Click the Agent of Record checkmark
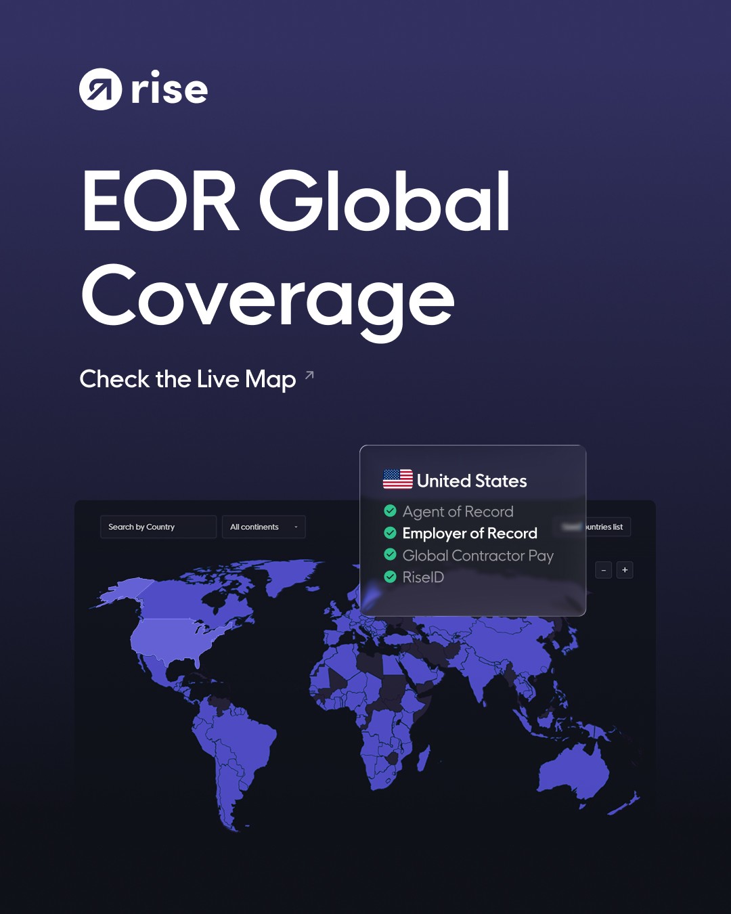 390,510
